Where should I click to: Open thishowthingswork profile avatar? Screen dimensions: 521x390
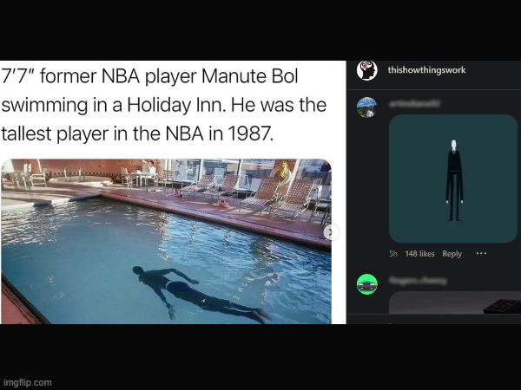tap(366, 70)
